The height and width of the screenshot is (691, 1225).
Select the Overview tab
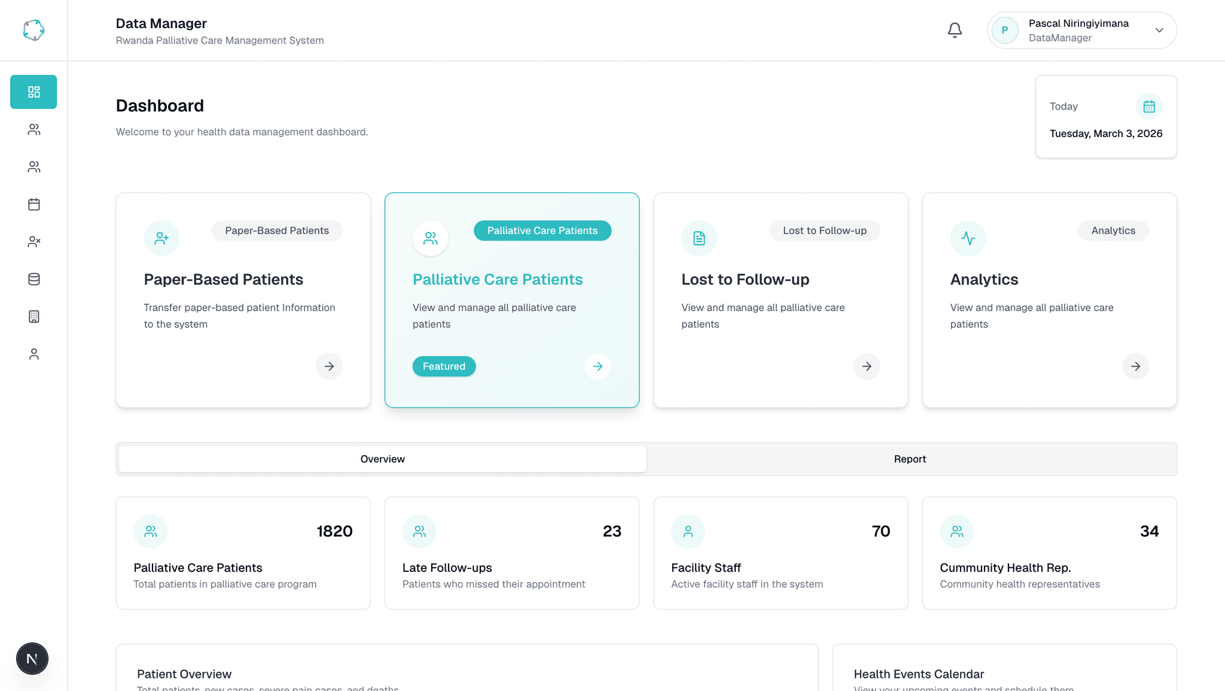(x=382, y=459)
